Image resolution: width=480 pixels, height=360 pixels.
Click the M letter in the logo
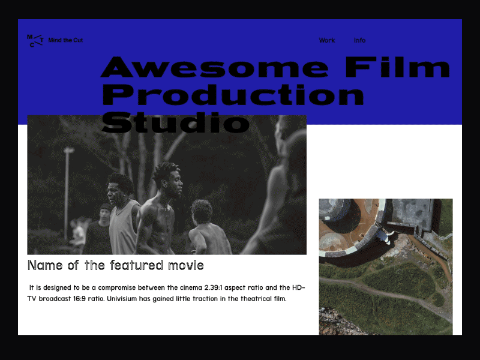coord(29,37)
